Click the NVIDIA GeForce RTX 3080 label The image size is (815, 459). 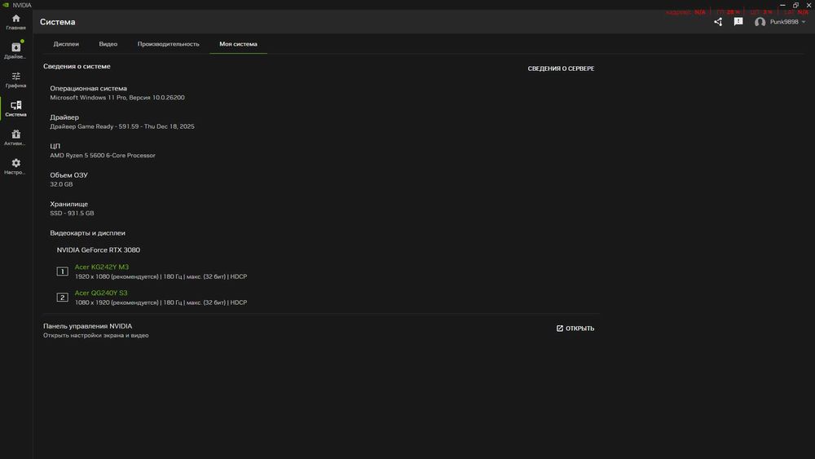tap(99, 250)
